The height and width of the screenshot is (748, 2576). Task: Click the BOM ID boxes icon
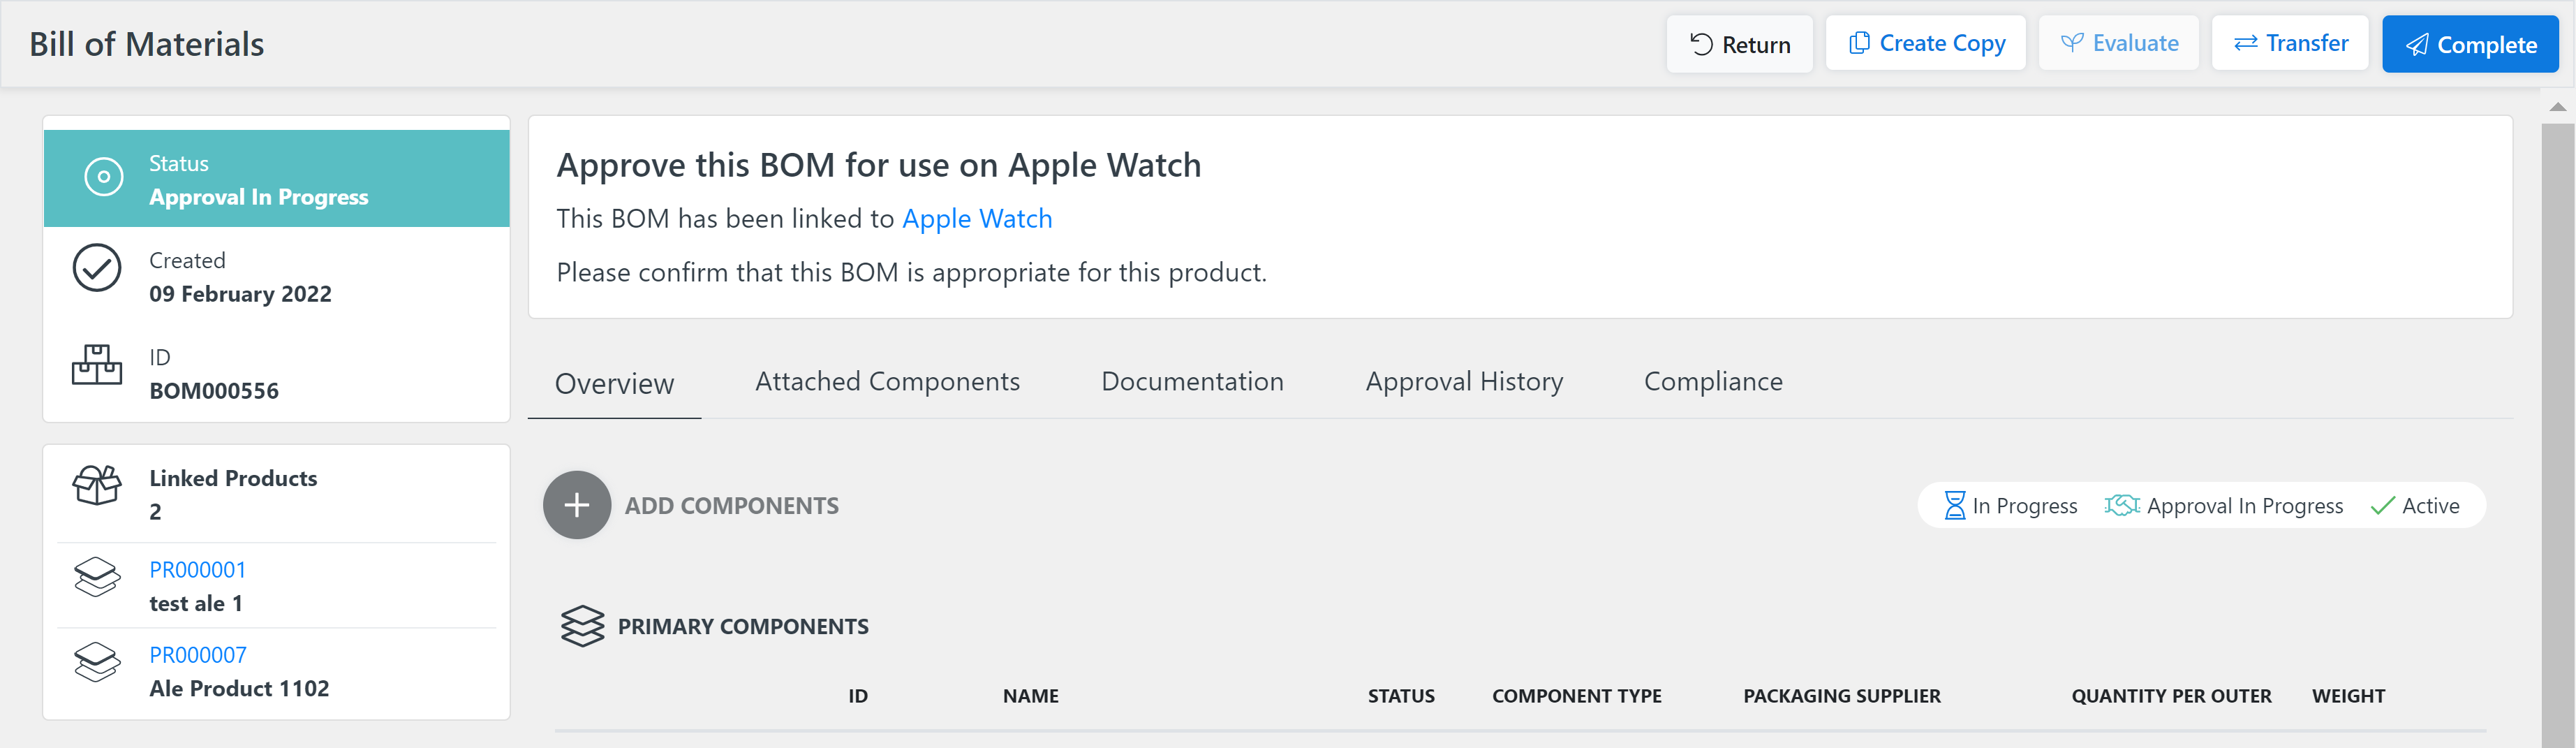[x=97, y=365]
